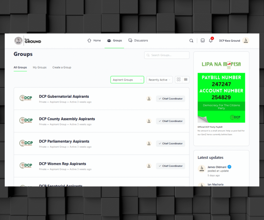264x220 pixels.
Task: Click the Latest updates heading
Action: (210, 158)
